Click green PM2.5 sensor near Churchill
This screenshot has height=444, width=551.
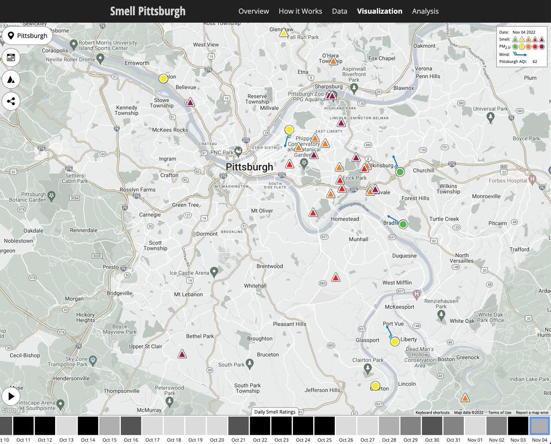pyautogui.click(x=400, y=172)
